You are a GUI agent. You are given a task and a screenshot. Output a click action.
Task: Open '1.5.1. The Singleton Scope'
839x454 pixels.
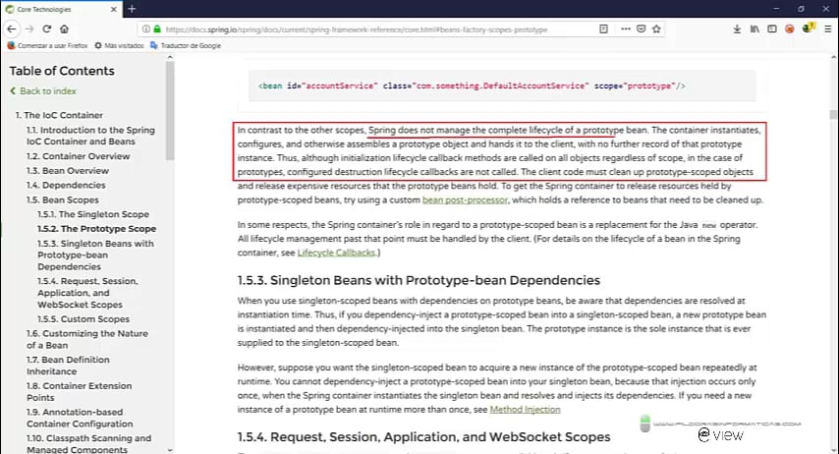93,214
